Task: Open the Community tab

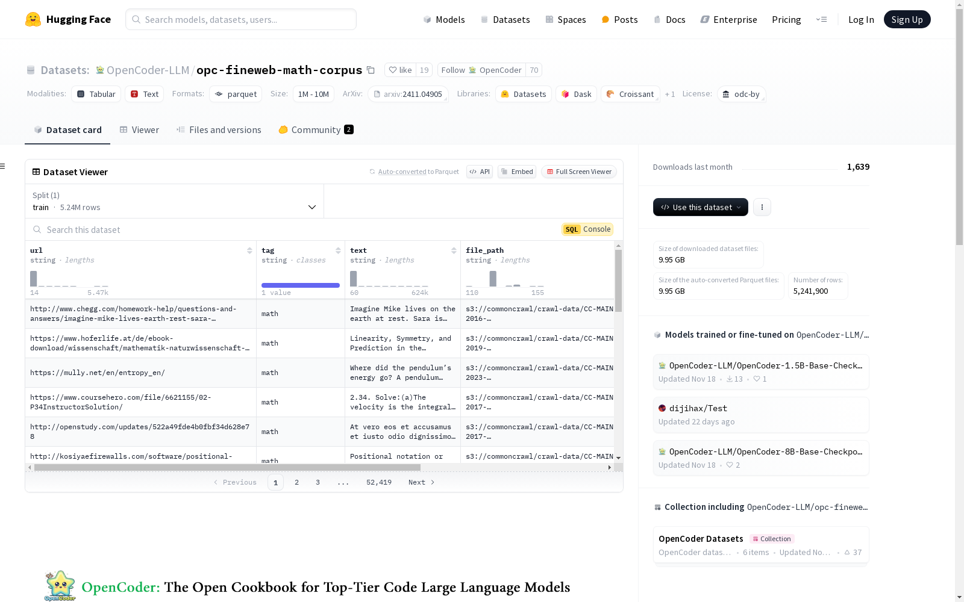Action: click(x=316, y=130)
